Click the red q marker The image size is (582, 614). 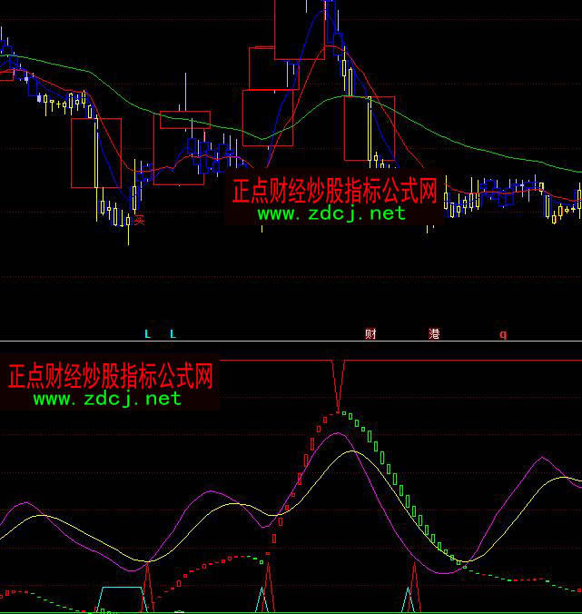click(x=503, y=334)
